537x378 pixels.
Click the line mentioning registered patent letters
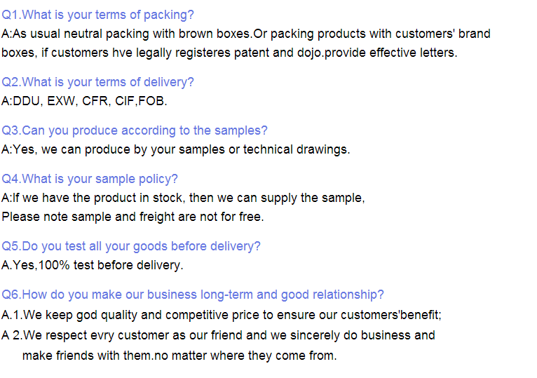coord(229,53)
